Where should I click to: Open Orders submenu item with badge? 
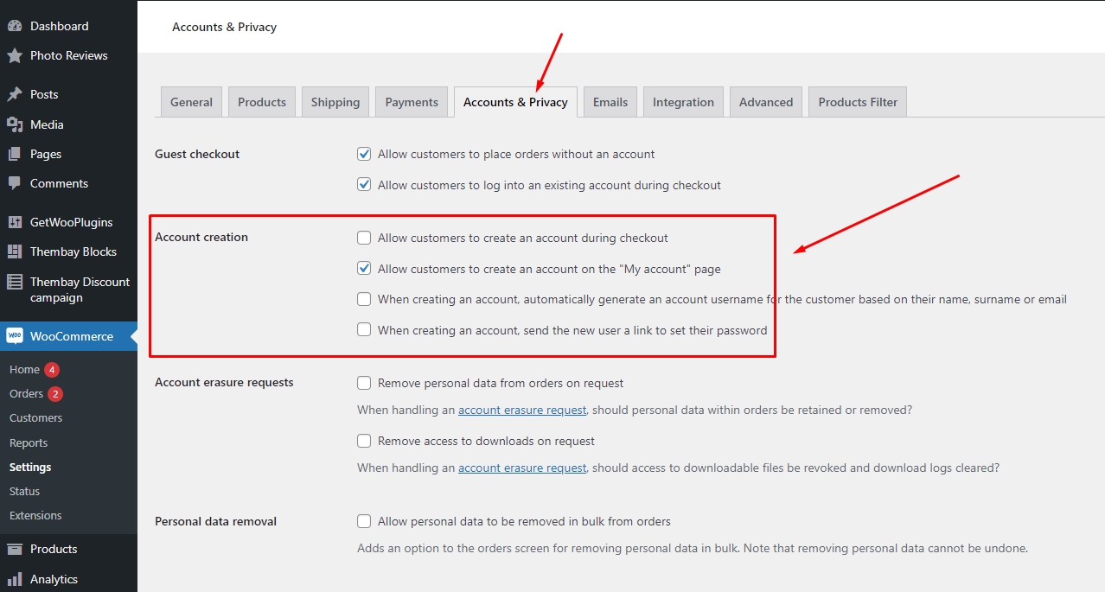[27, 393]
